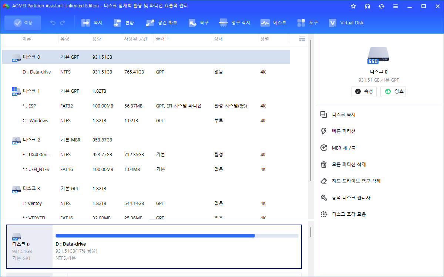The image size is (444, 277).
Task: Click the 디스크 0 SSD icon in list
Action: point(16,58)
